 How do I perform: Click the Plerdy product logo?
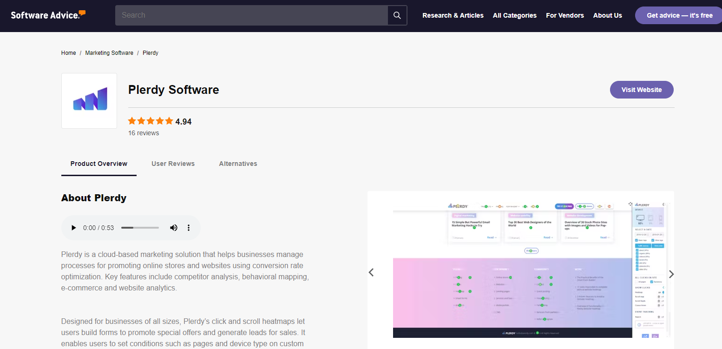click(x=89, y=101)
